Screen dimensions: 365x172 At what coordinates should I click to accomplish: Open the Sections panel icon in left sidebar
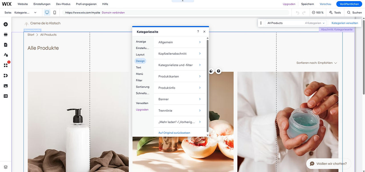tap(6, 35)
